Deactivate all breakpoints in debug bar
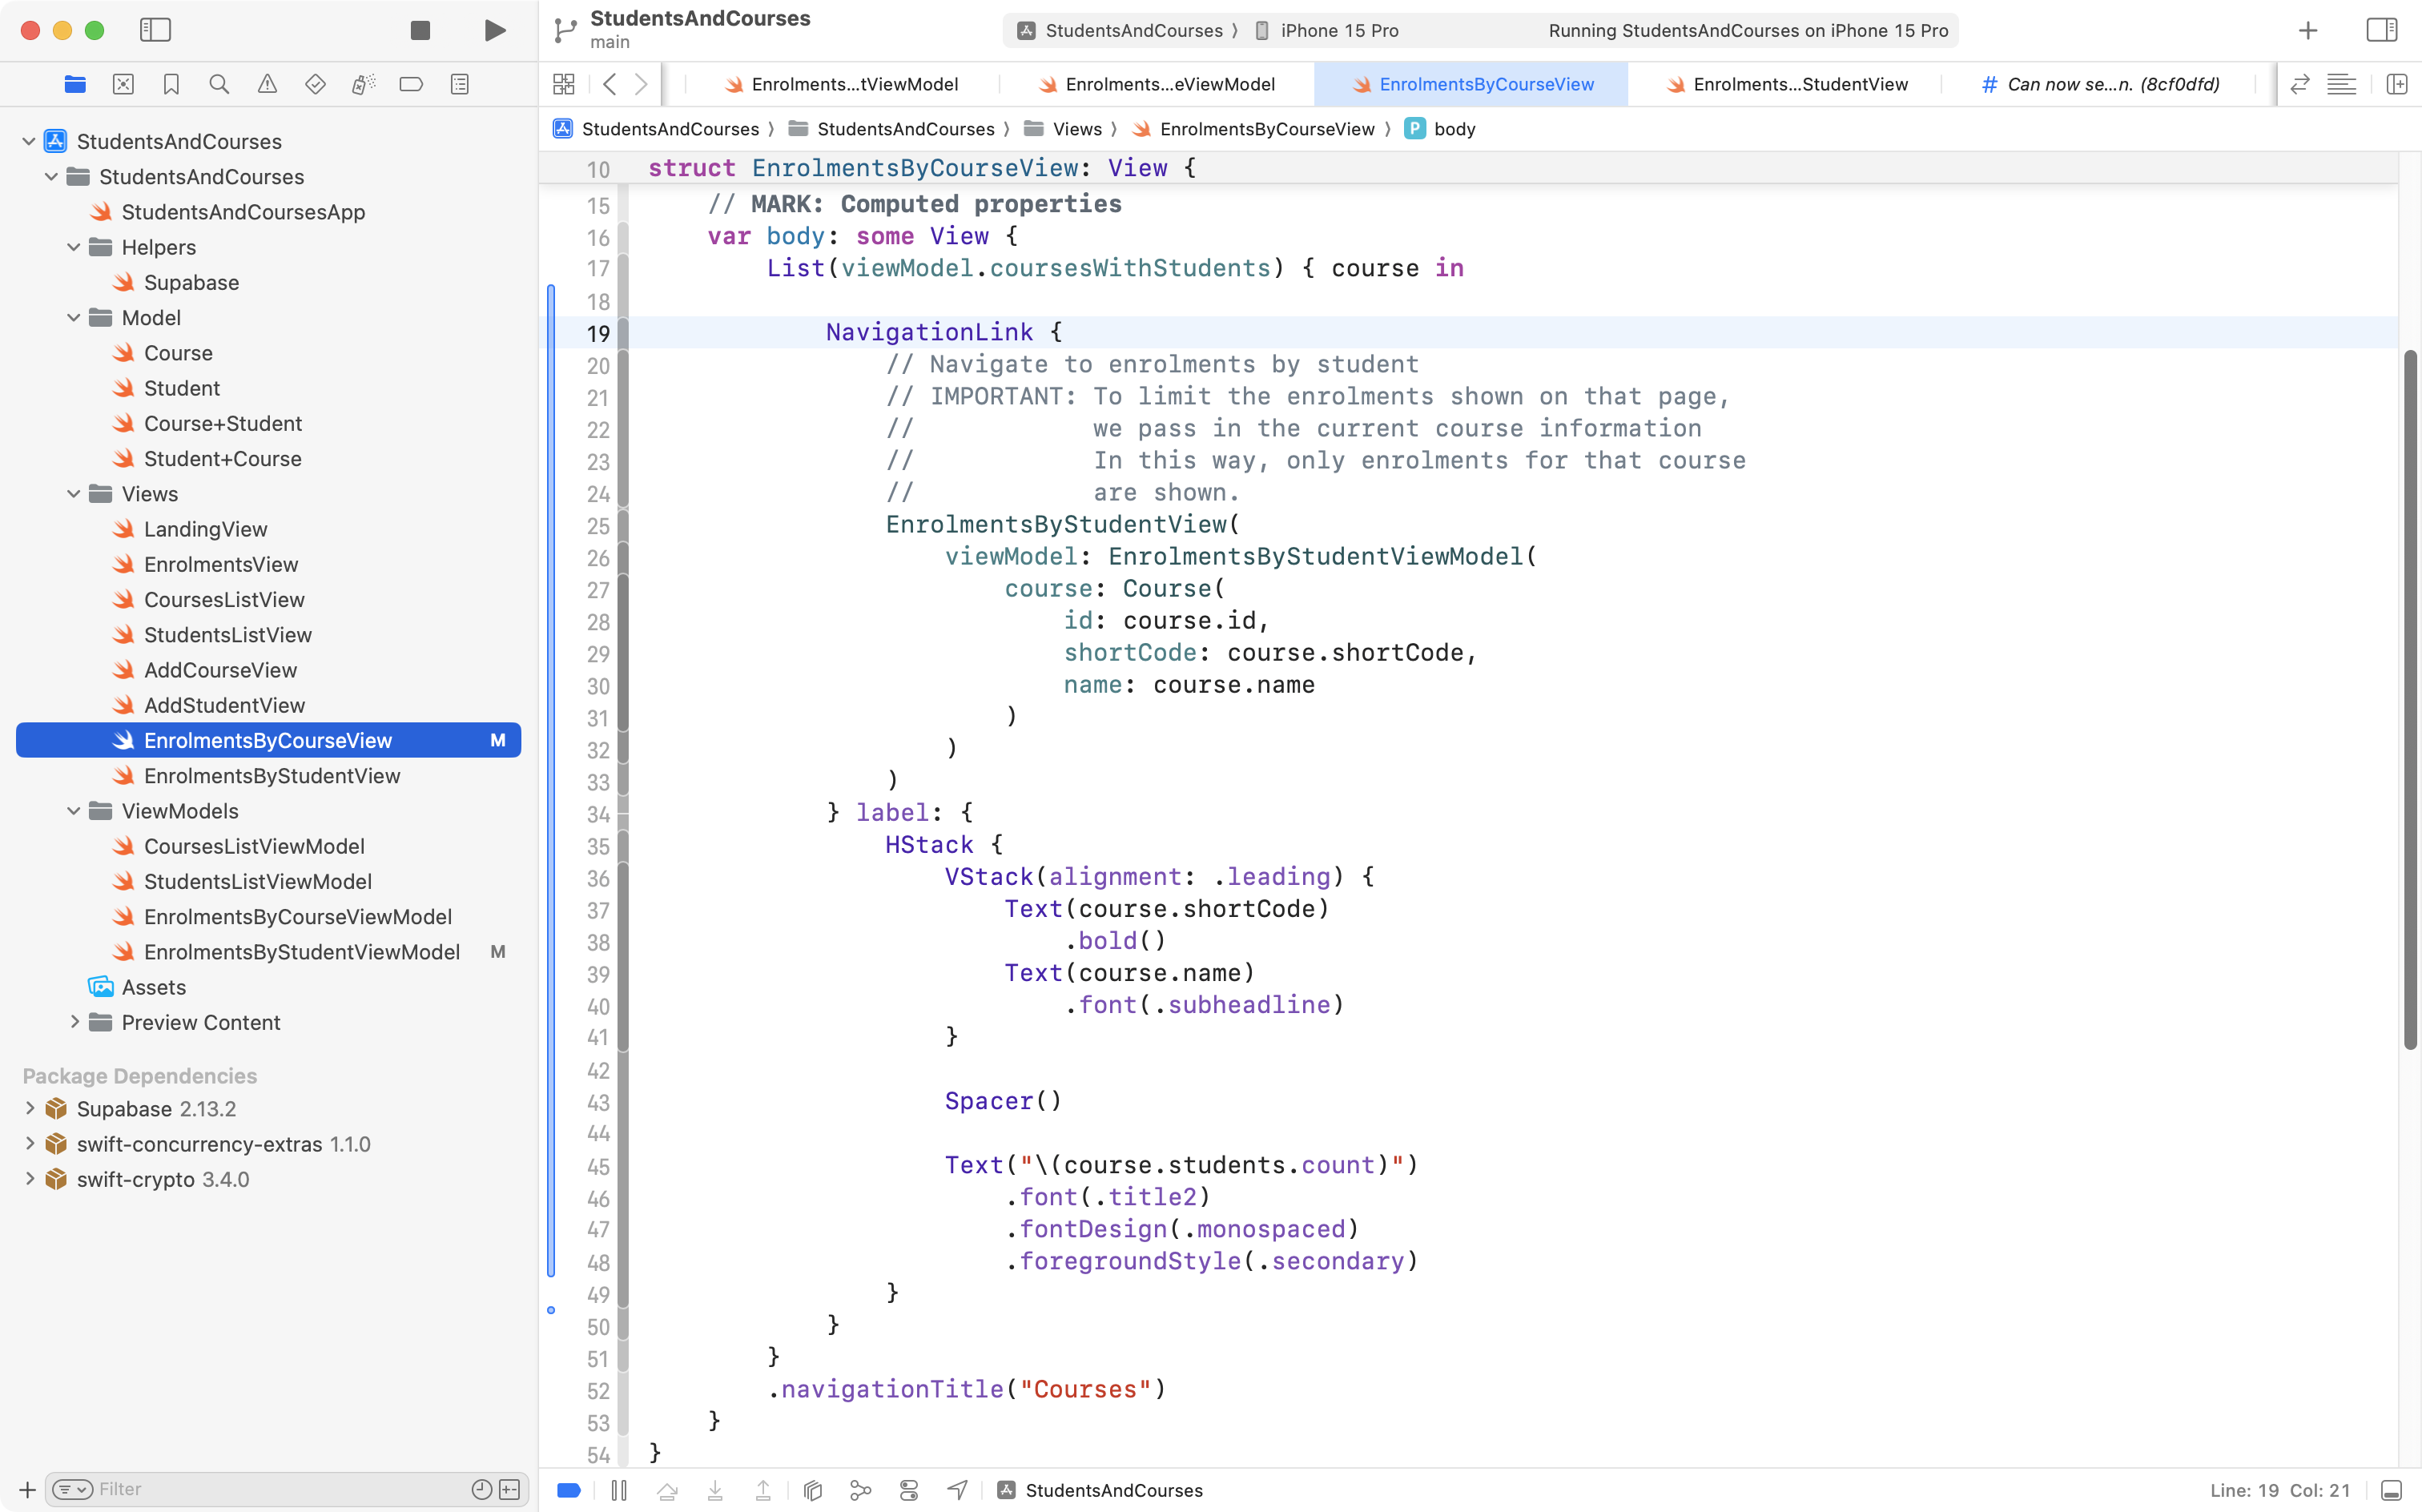 [569, 1490]
